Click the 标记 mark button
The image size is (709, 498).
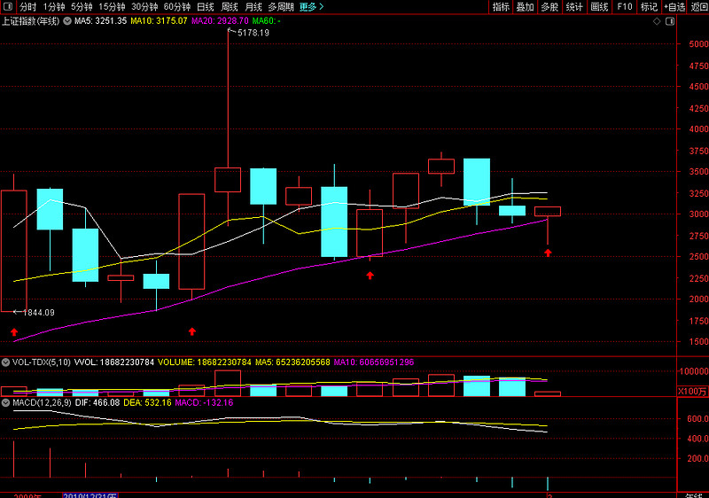click(x=649, y=7)
